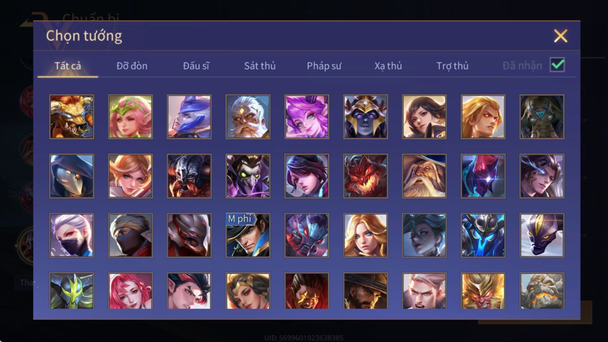Select the orange lion beast hero portrait

[72, 117]
